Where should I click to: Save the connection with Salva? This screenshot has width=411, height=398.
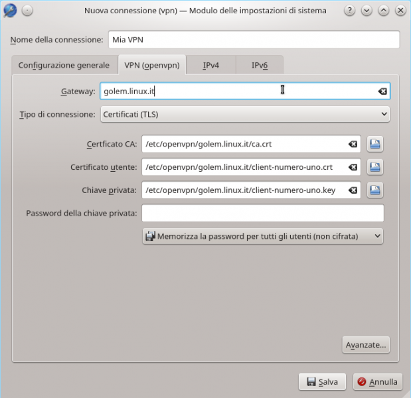coord(322,382)
